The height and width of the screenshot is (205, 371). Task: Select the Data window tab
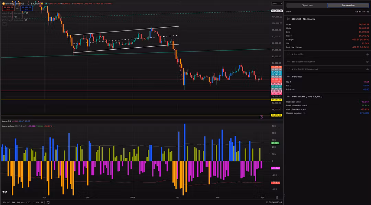348,5
